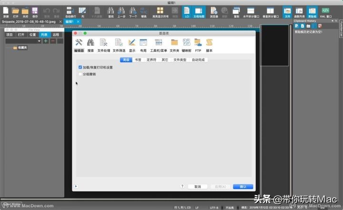Image resolution: width=343 pixels, height=210 pixels.
Task: Open 文件处理 file handling preferences
Action: click(x=104, y=45)
